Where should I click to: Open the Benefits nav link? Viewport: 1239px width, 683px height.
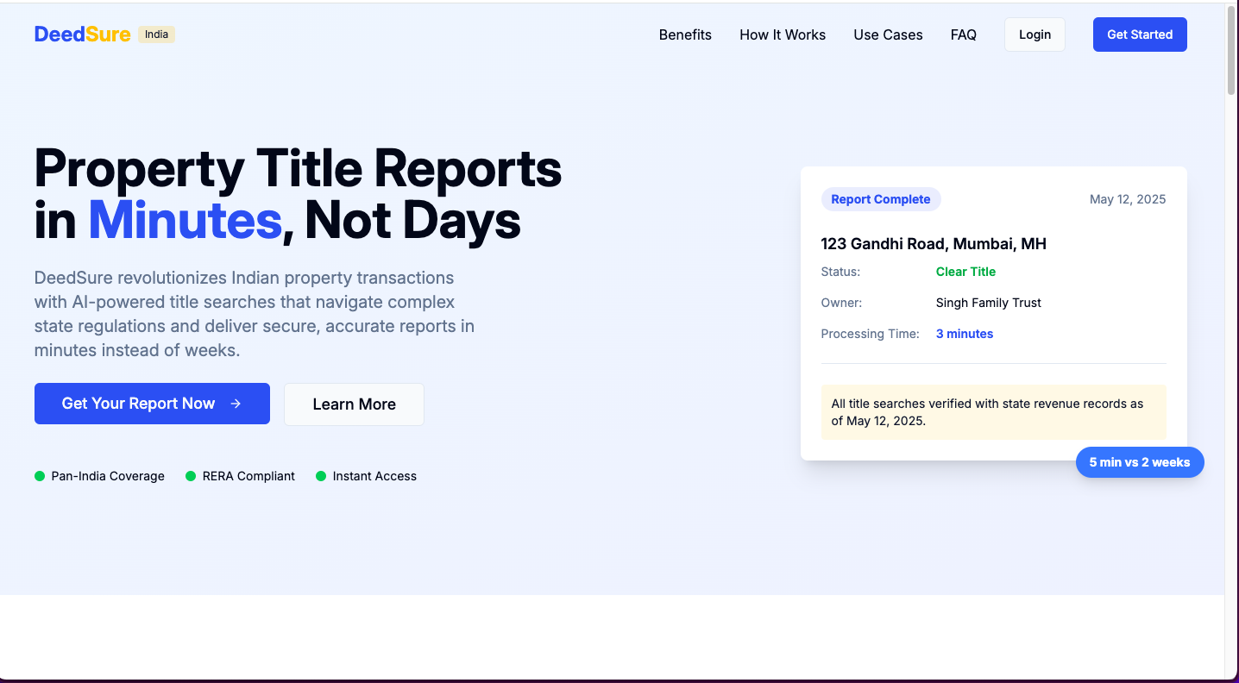tap(685, 34)
